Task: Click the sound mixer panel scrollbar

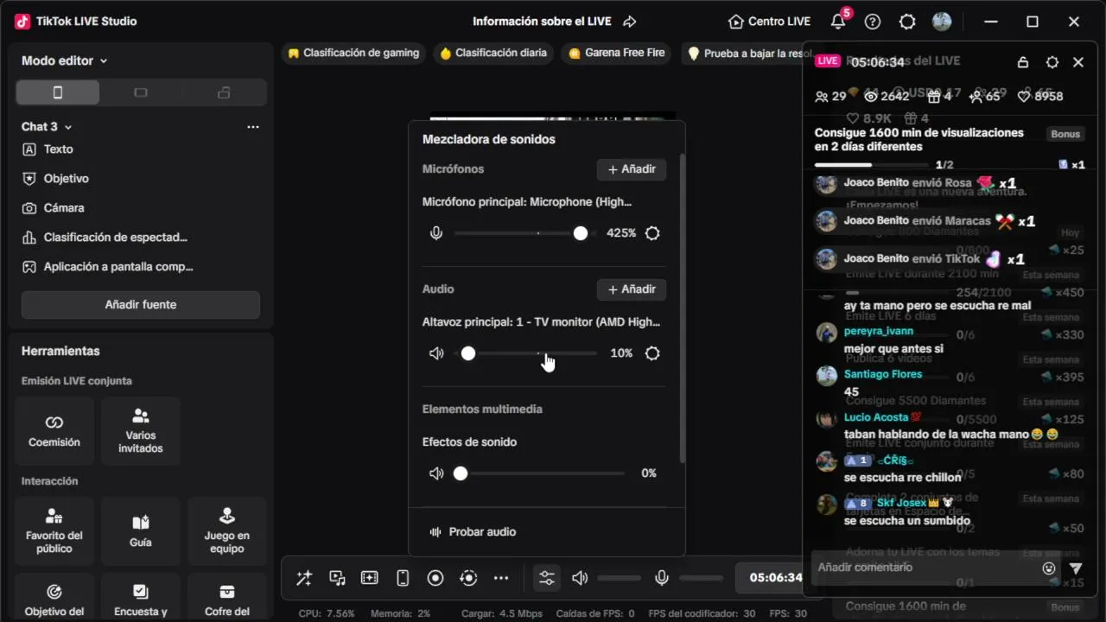Action: point(683,307)
